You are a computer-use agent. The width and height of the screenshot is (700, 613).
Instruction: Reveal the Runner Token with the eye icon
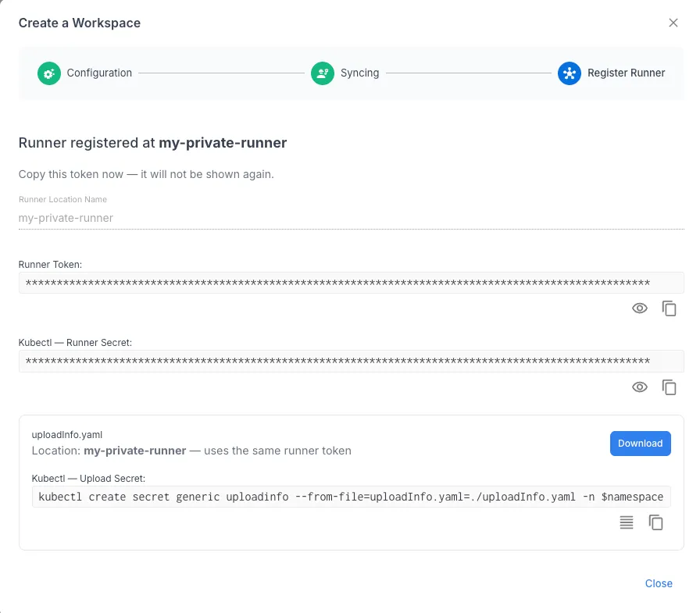640,308
